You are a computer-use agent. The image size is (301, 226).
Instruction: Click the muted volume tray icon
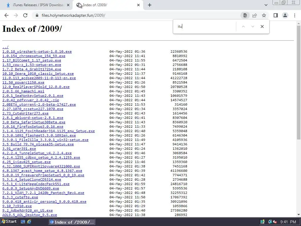pos(275,222)
